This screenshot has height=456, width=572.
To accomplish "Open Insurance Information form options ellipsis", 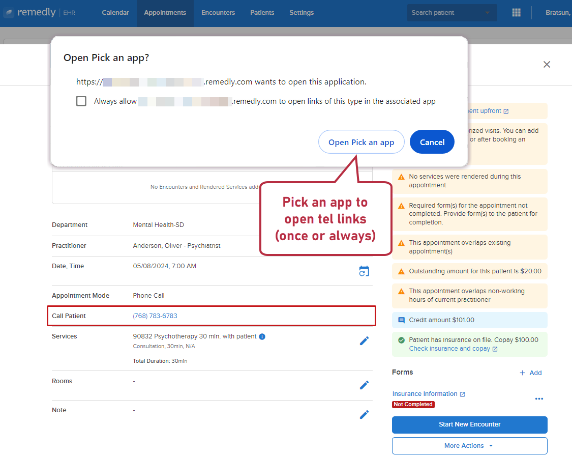I will pyautogui.click(x=539, y=398).
